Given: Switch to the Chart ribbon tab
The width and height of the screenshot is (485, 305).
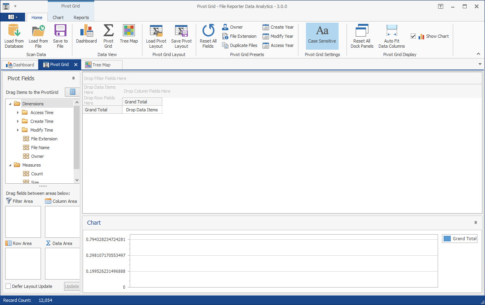Looking at the screenshot, I should pos(58,17).
